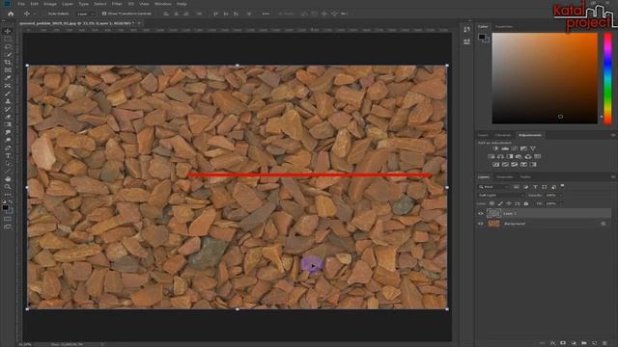Hide Layer 1 visibility eye

coord(481,213)
